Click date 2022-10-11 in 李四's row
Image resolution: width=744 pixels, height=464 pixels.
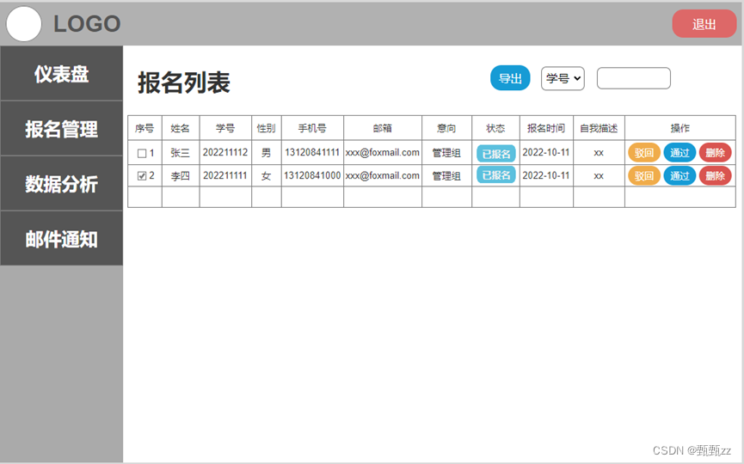click(546, 175)
